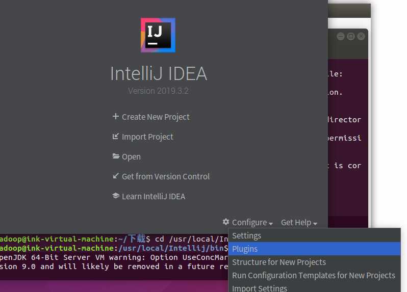Click the Get from Version Control arrow icon
The height and width of the screenshot is (292, 407).
pyautogui.click(x=116, y=176)
